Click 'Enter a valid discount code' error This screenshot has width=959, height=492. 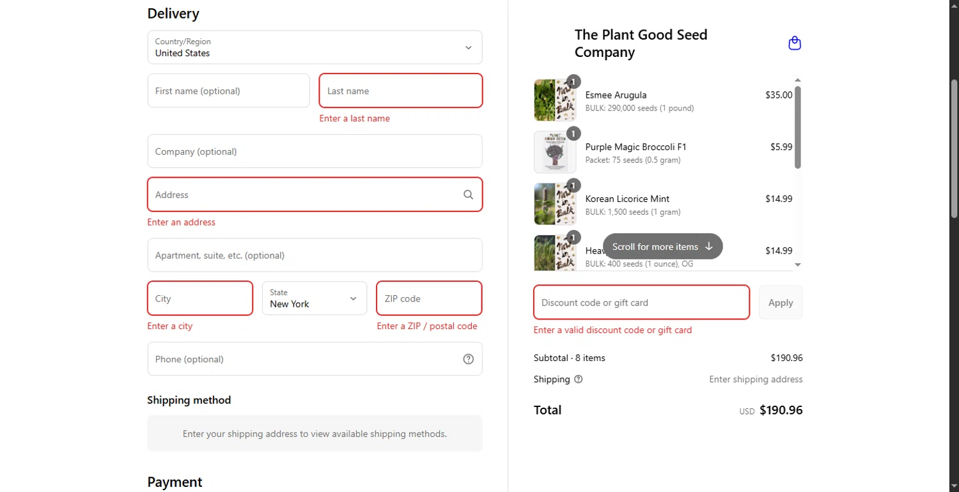613,330
